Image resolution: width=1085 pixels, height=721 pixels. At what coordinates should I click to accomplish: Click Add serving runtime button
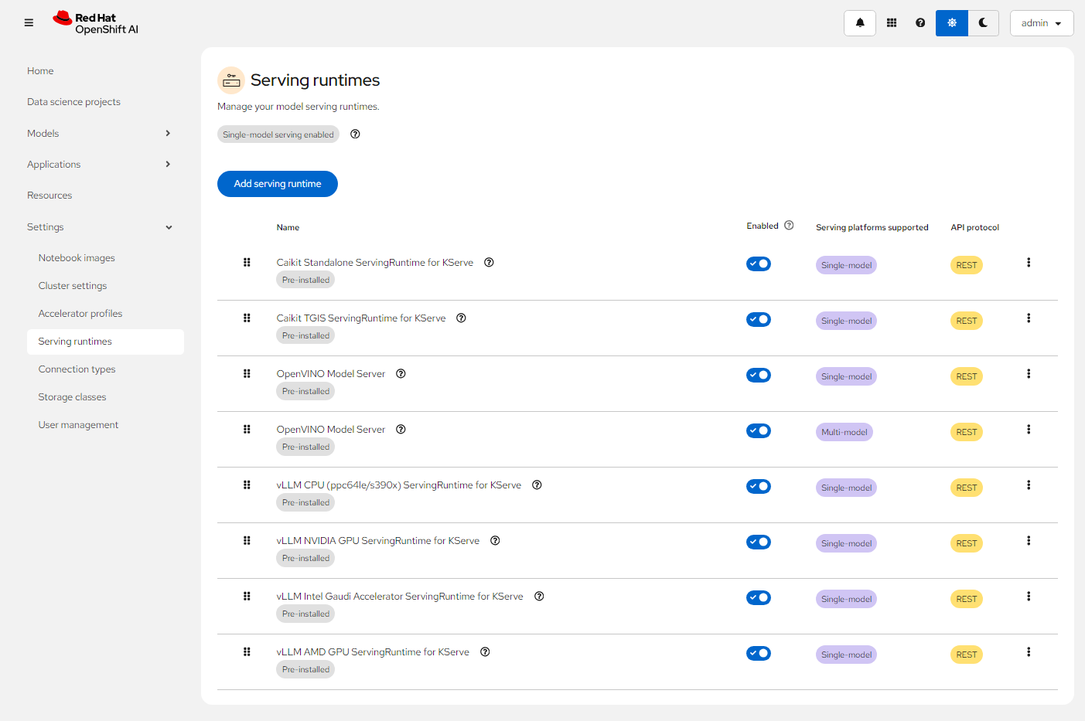coord(278,184)
